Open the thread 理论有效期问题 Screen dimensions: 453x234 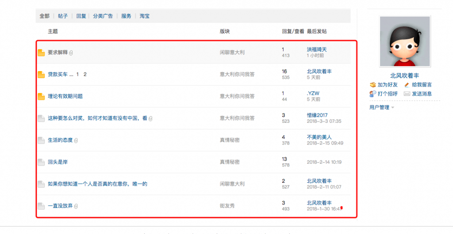65,96
